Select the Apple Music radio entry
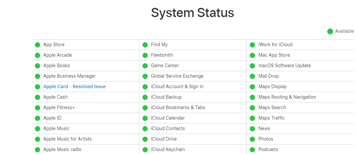Screen dimensions: 356x154 click(x=62, y=149)
